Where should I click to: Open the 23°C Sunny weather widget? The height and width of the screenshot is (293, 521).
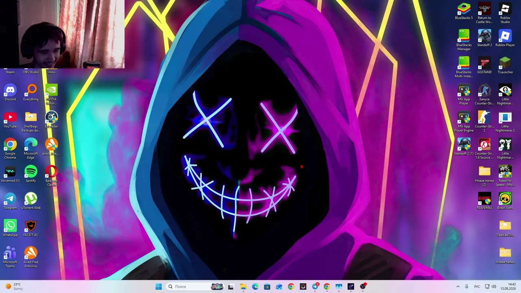point(13,286)
